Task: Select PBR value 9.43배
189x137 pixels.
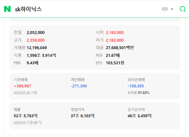Action: (32, 63)
